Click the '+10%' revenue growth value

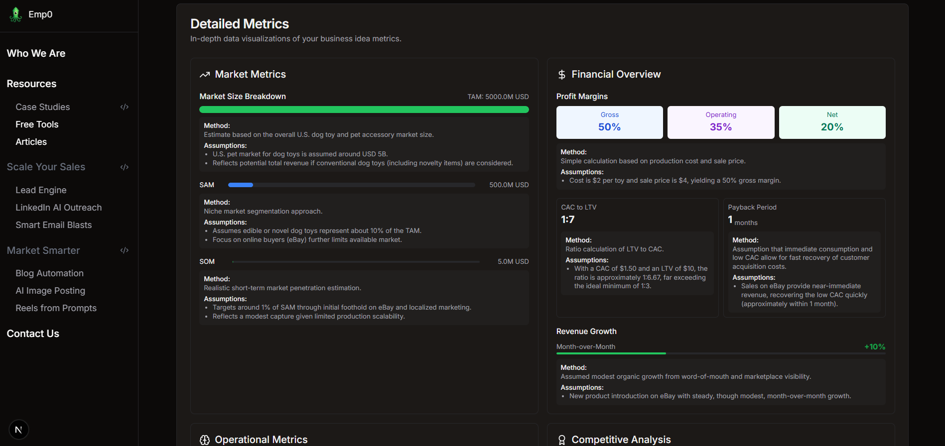pyautogui.click(x=875, y=347)
